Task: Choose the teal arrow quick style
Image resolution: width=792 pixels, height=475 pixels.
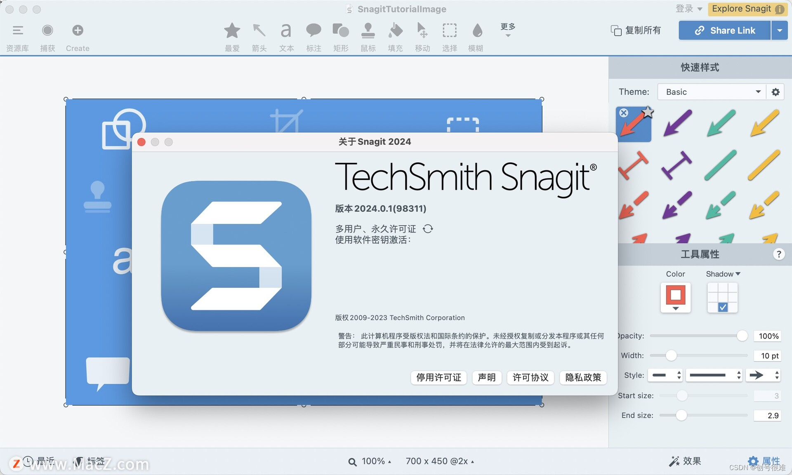Action: pos(721,123)
